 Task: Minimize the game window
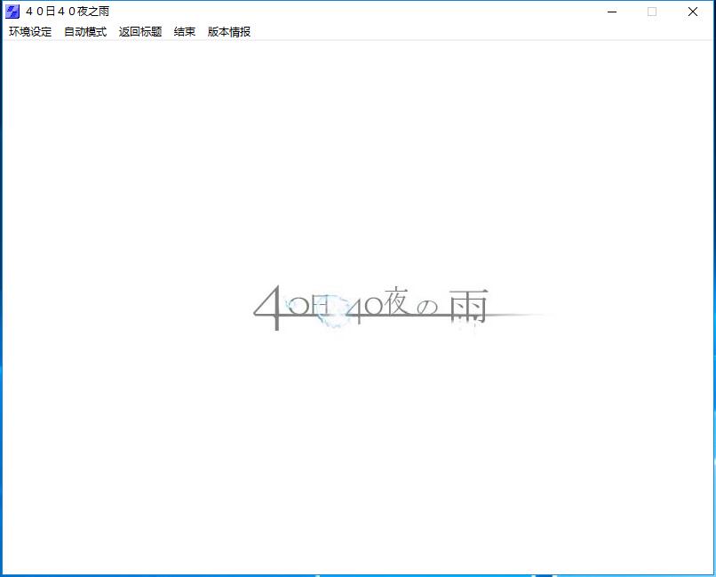[x=612, y=12]
